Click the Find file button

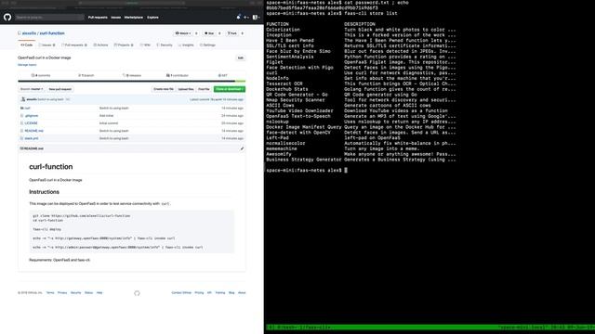coord(204,89)
